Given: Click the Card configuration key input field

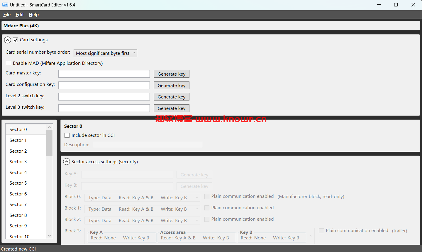Looking at the screenshot, I should coord(104,85).
